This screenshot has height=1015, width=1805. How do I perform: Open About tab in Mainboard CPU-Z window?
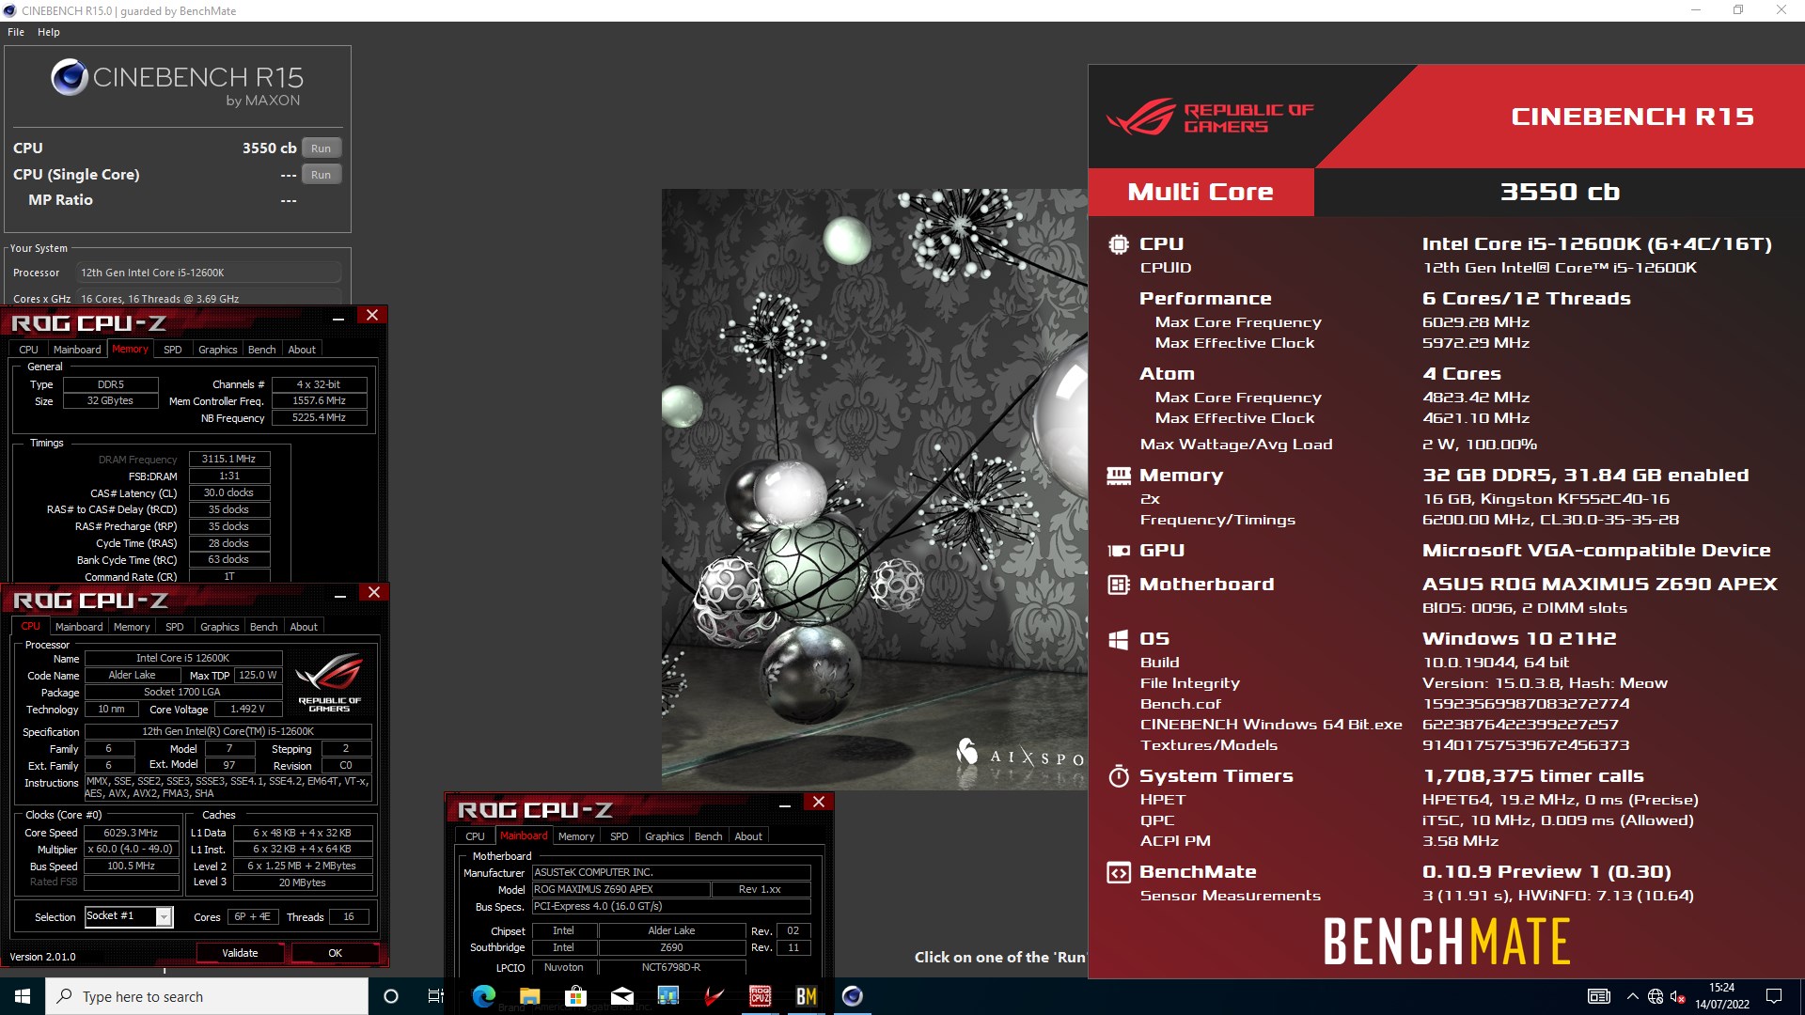tap(748, 836)
